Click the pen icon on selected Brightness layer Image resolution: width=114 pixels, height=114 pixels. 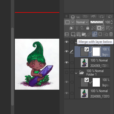[x=71, y=52]
